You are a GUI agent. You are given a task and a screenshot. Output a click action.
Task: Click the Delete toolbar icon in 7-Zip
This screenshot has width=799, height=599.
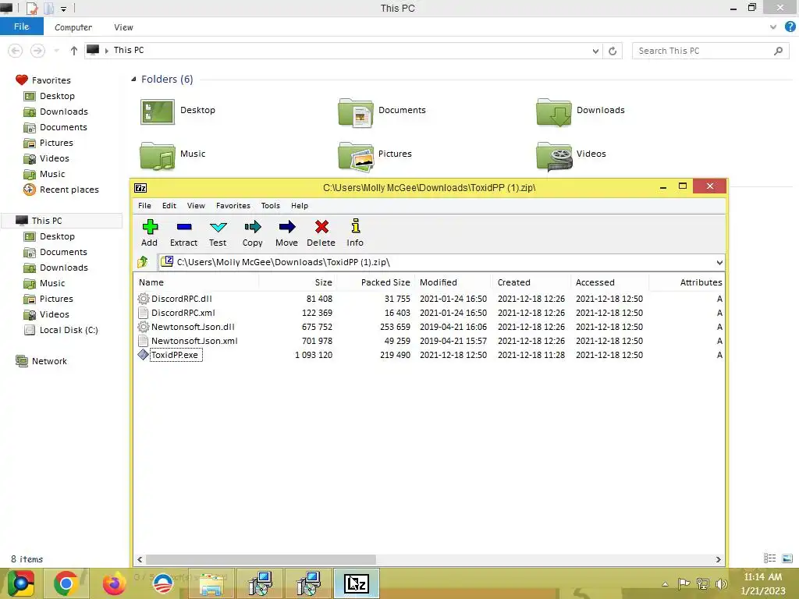click(321, 232)
